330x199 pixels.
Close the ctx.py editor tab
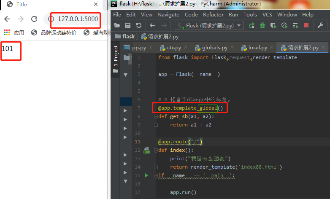point(186,48)
